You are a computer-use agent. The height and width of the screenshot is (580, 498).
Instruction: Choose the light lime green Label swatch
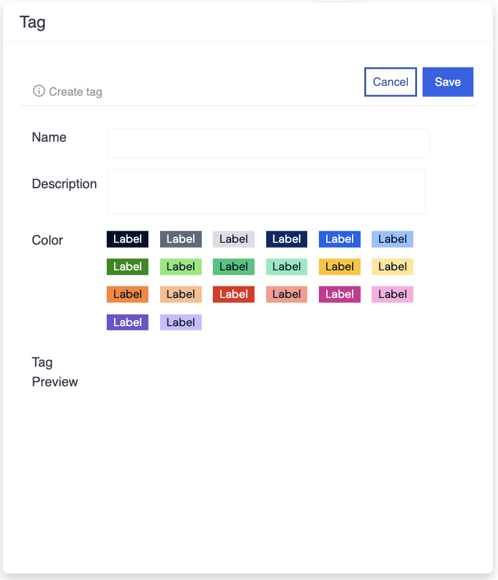point(180,267)
